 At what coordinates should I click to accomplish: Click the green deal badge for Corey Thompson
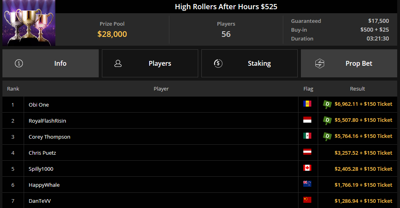[x=327, y=136]
